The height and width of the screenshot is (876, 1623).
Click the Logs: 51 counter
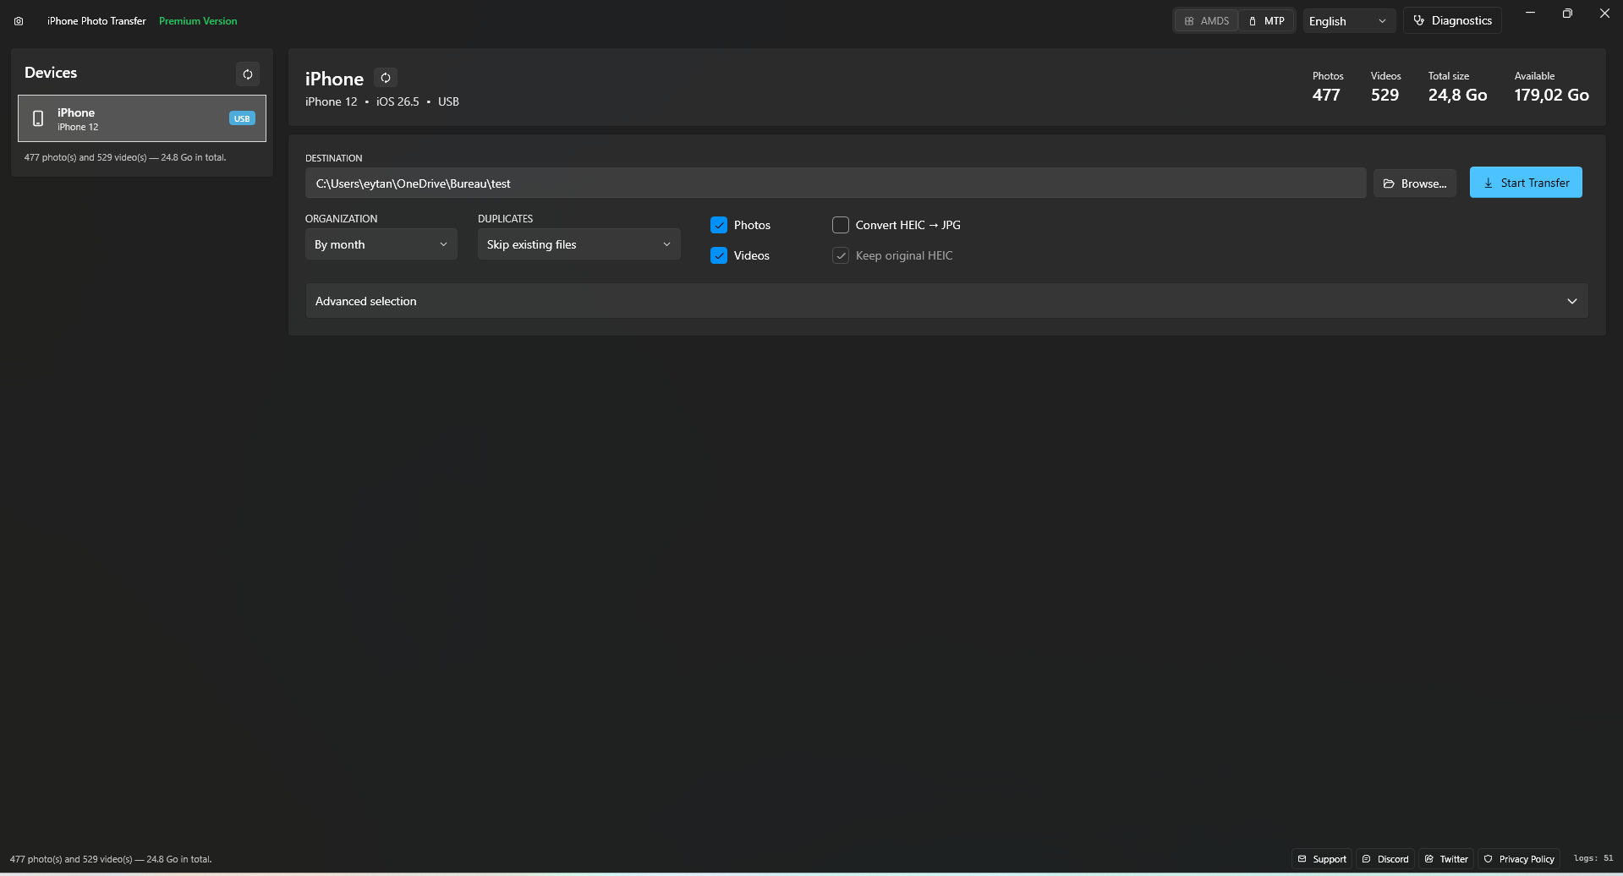point(1593,858)
